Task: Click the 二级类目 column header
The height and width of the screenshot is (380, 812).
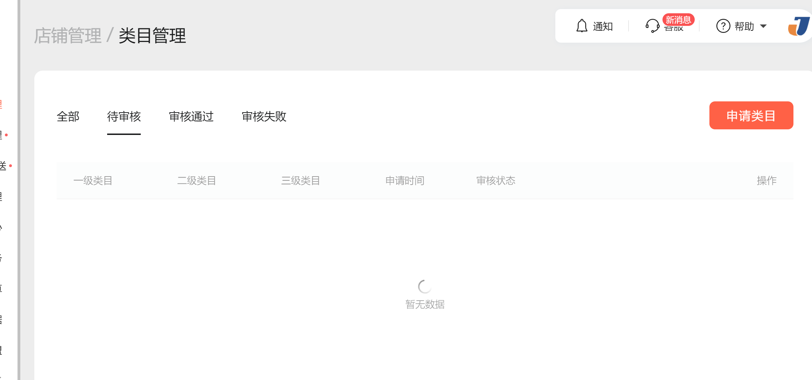Action: click(x=196, y=181)
